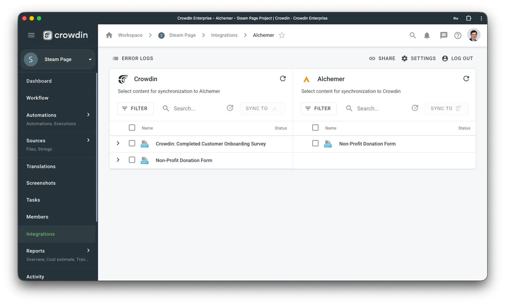The height and width of the screenshot is (304, 505).
Task: Check Crowdin: Completed Customer Onboarding Survey
Action: 132,143
